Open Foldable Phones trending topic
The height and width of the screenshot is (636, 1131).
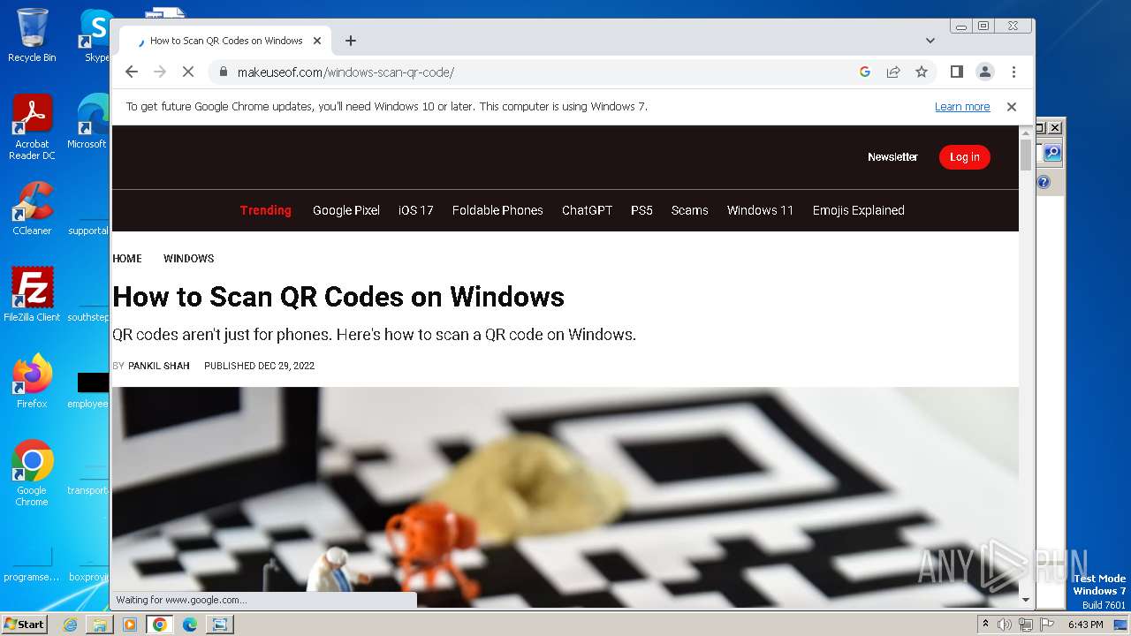click(x=497, y=210)
